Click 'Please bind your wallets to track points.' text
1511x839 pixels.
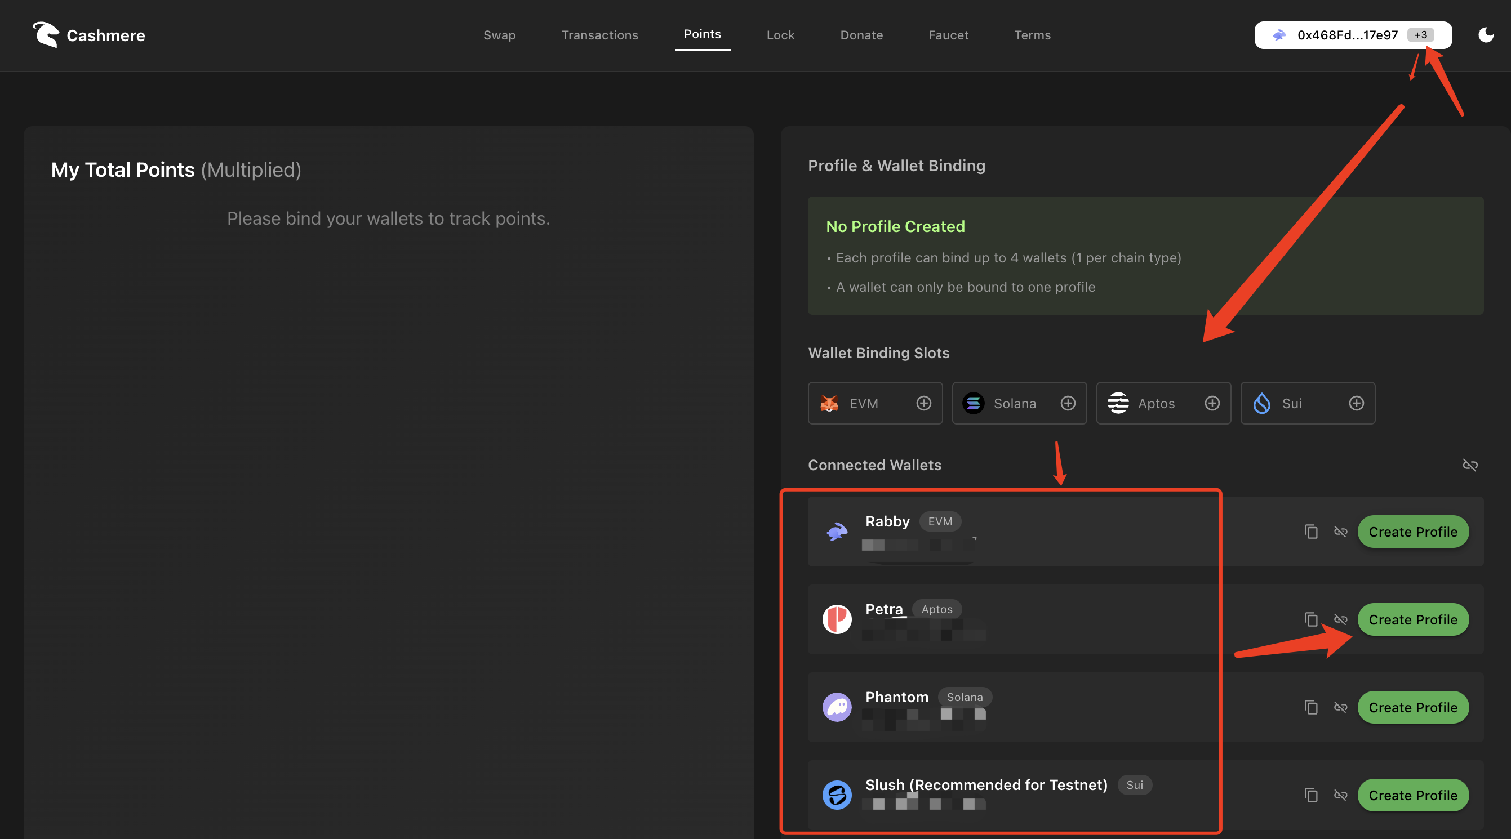click(x=388, y=218)
